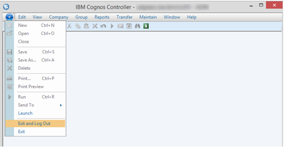The image size is (284, 148).
Task: Click the Copy toolbar icon
Action: tap(78, 26)
